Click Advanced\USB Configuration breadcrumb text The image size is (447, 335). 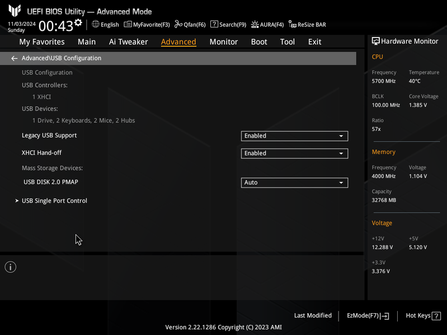pos(62,58)
